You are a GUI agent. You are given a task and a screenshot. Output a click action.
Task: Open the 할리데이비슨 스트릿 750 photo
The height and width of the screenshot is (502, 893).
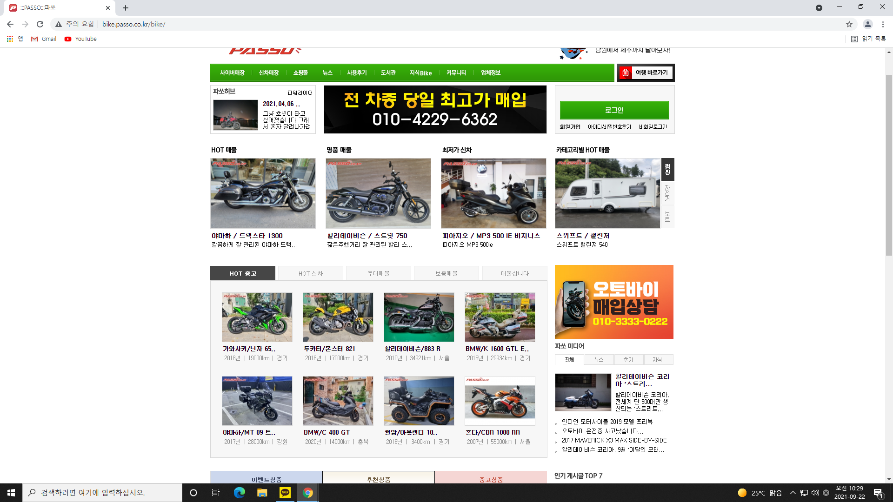[378, 193]
